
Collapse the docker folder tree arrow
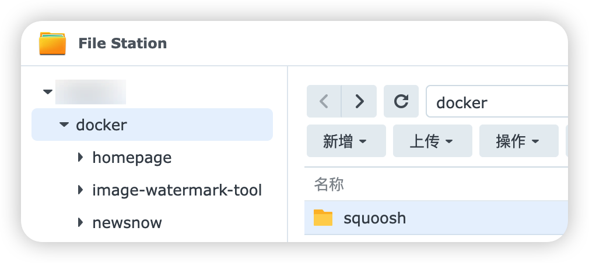64,125
